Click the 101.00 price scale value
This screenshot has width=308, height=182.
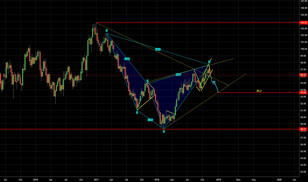click(304, 42)
